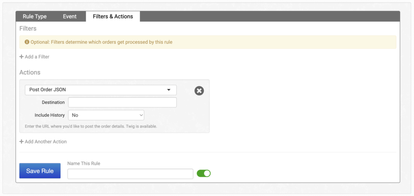Toggle the green rule enabled switch
Screen dimensions: 414x196
tap(204, 173)
